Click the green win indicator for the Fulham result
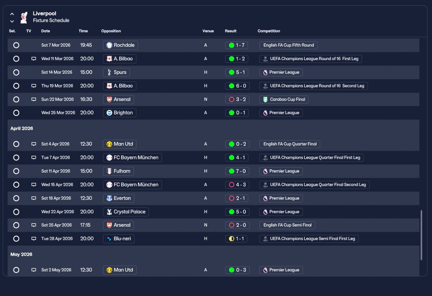The image size is (432, 296). click(x=232, y=171)
